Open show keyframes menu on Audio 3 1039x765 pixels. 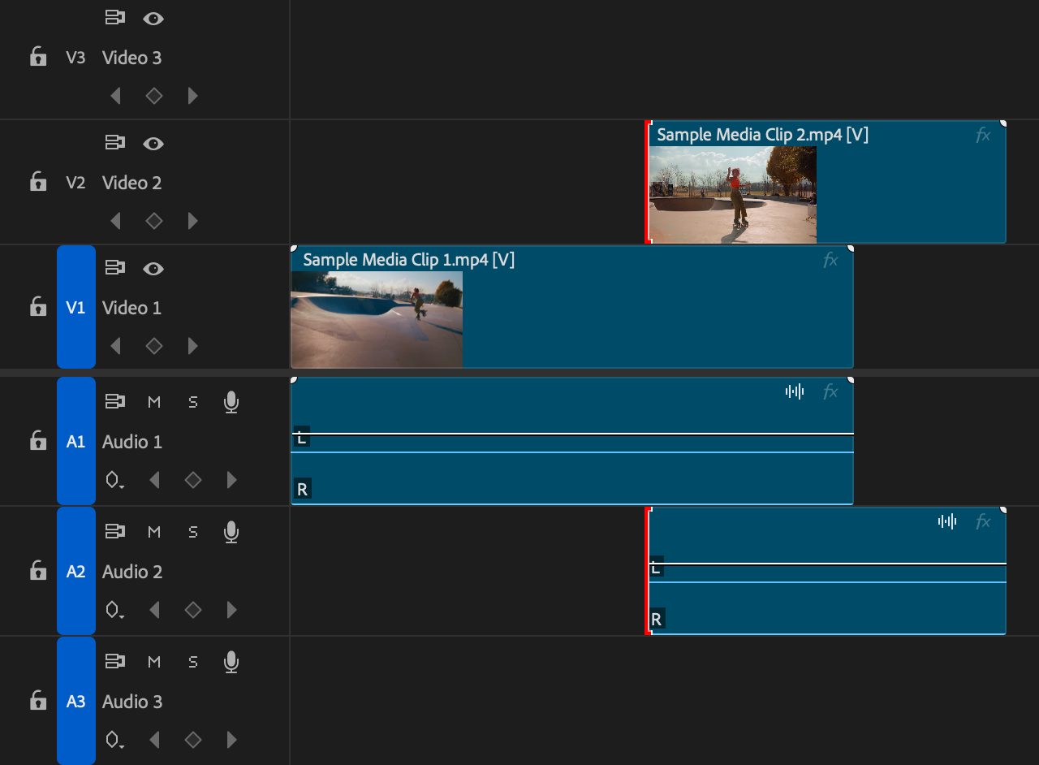114,740
